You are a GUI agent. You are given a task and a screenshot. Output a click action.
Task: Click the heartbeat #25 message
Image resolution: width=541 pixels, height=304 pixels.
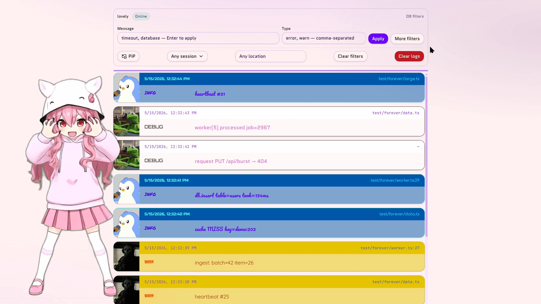[x=212, y=297]
